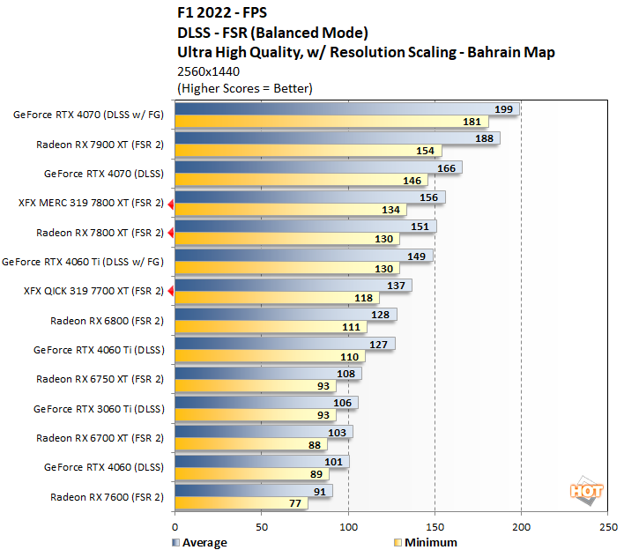This screenshot has width=624, height=550.
Task: Click the 181 minimum bar for RTX 4070 FG
Action: tap(331, 122)
